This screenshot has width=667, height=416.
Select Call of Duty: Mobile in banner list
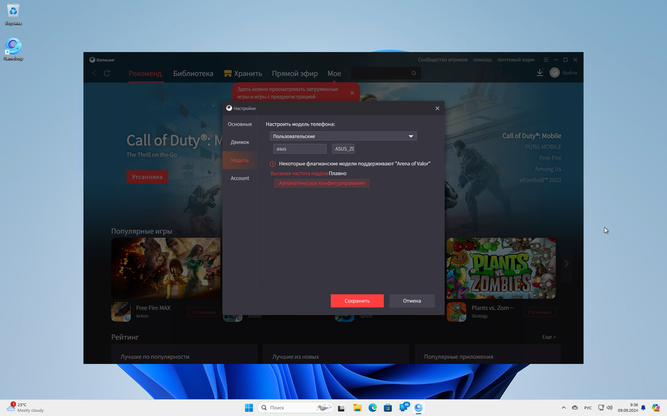click(531, 136)
